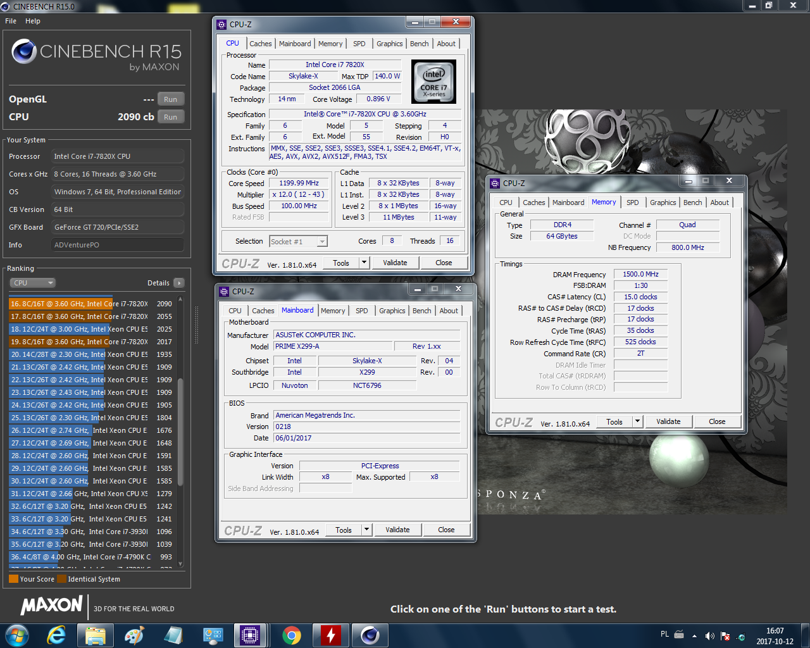The image size is (810, 648).
Task: Click the motherboard model PRIME X299-A field
Action: pos(333,346)
